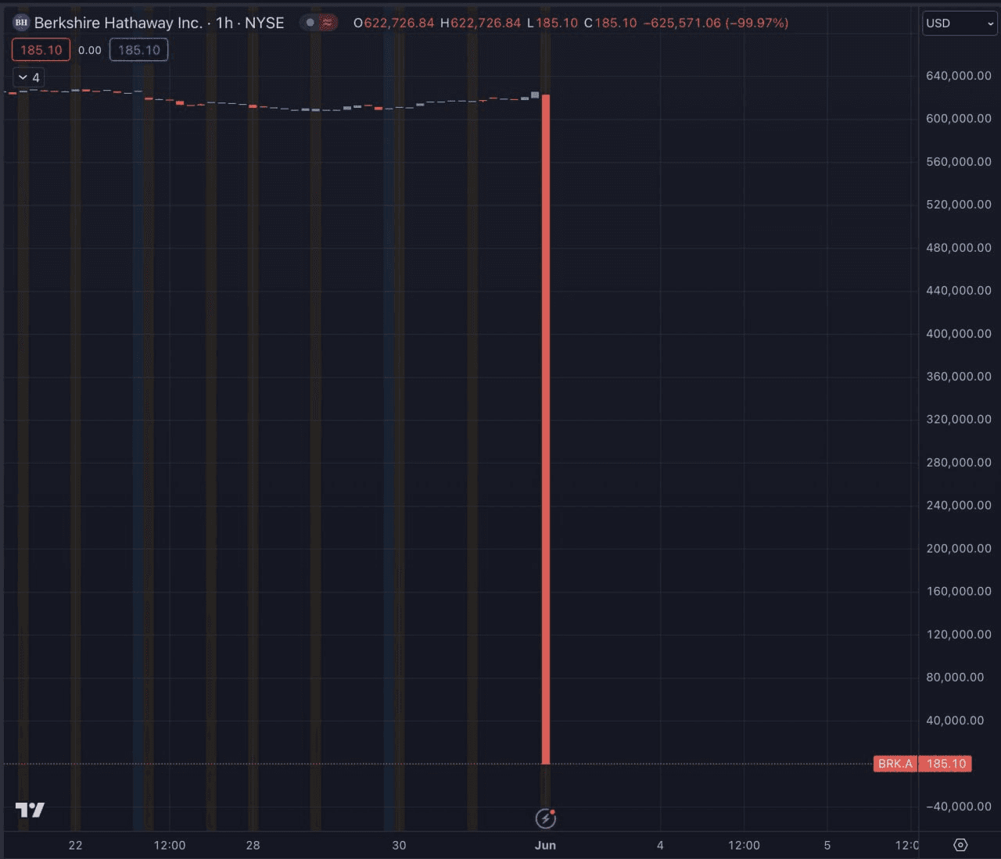Click the 360,000.00 price axis label

[959, 377]
